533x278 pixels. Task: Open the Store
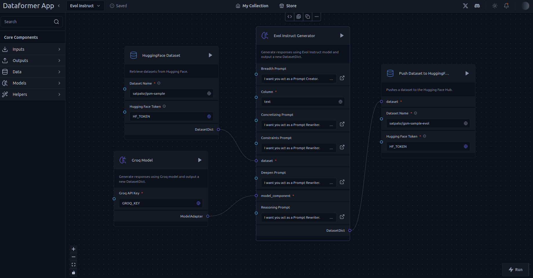click(288, 6)
